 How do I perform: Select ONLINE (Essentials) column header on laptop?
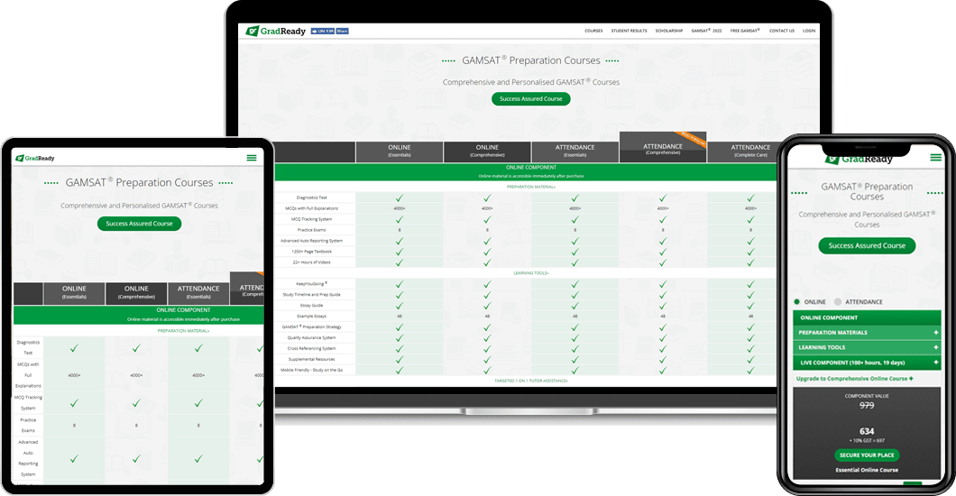(400, 152)
